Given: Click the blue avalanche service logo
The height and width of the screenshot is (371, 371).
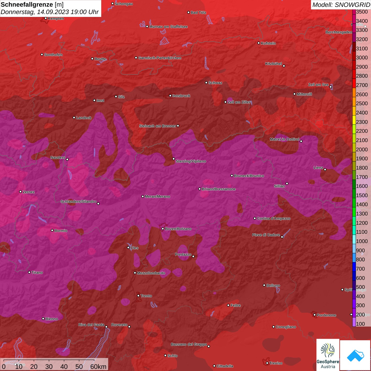Looking at the screenshot, I should [x=355, y=355].
